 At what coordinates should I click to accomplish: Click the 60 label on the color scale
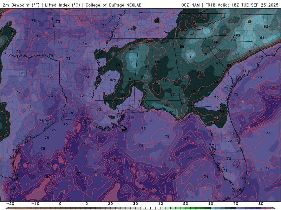coord(211,204)
